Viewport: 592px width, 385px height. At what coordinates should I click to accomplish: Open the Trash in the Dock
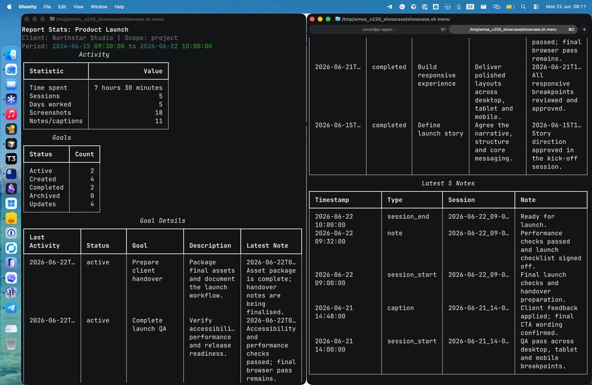(11, 344)
